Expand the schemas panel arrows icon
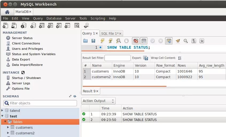This screenshot has width=226, height=137. pos(70,96)
